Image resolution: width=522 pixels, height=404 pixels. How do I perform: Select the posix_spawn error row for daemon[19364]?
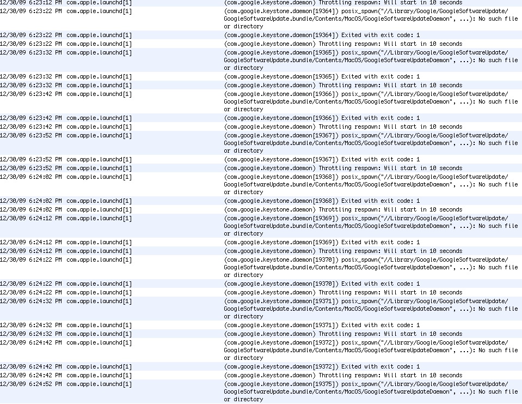(x=261, y=19)
